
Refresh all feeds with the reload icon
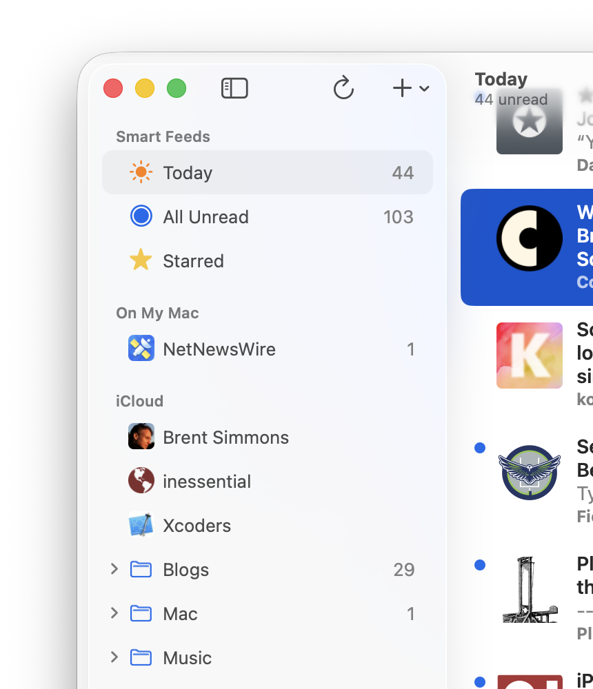click(343, 88)
